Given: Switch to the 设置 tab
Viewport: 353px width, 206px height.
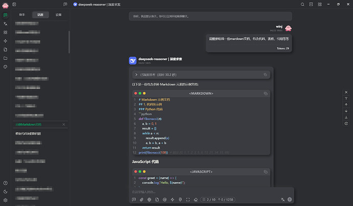Looking at the screenshot, I should 58,15.
